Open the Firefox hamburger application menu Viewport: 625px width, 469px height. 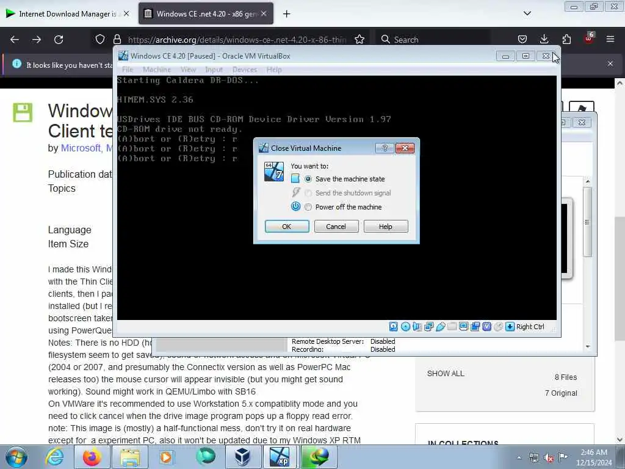click(x=610, y=39)
